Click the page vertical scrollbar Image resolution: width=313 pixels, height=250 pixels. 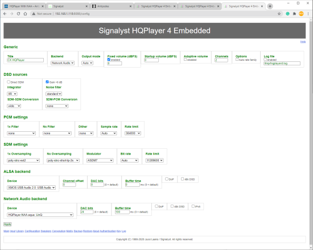(311, 132)
